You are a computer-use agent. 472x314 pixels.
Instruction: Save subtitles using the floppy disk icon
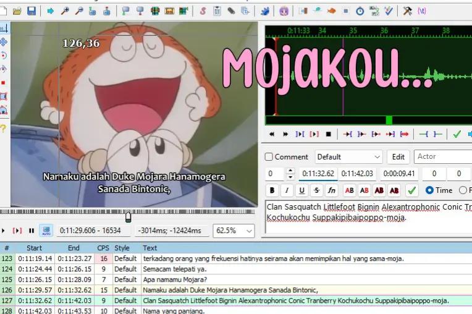click(32, 12)
